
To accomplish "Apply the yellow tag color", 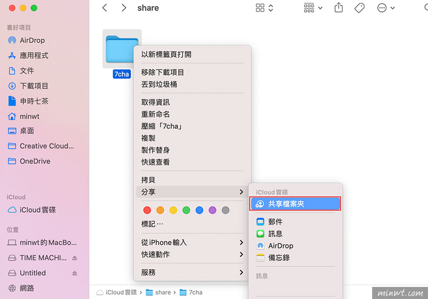I will (173, 210).
